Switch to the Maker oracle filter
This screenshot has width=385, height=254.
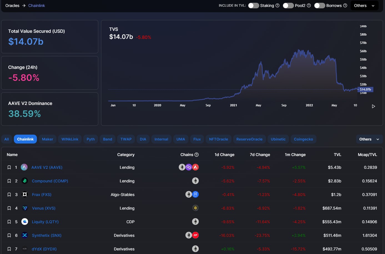pos(47,139)
